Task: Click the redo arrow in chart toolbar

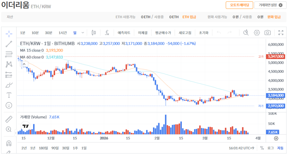Action: pyautogui.click(x=230, y=33)
